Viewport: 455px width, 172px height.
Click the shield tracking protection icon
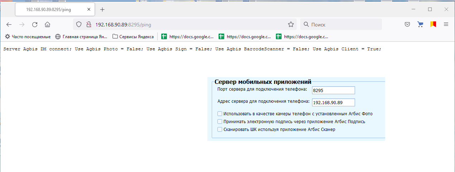tap(80, 25)
